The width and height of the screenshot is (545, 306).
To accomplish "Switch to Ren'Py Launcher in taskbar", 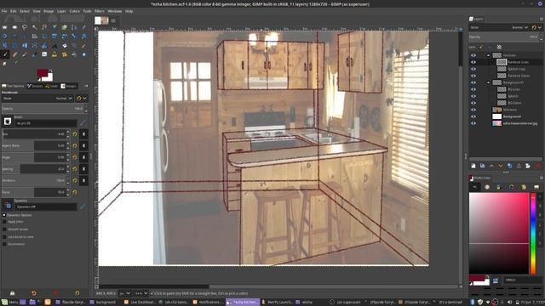I will pyautogui.click(x=278, y=303).
